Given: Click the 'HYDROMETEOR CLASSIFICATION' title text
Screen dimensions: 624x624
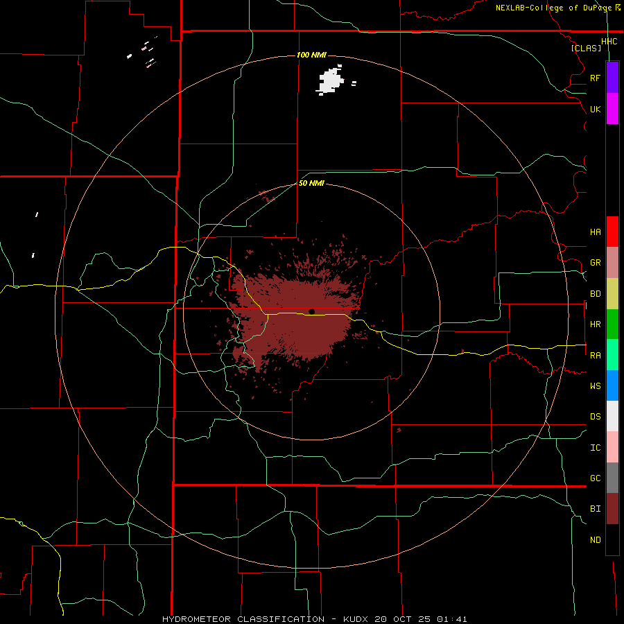Looking at the screenshot, I should 243,619.
